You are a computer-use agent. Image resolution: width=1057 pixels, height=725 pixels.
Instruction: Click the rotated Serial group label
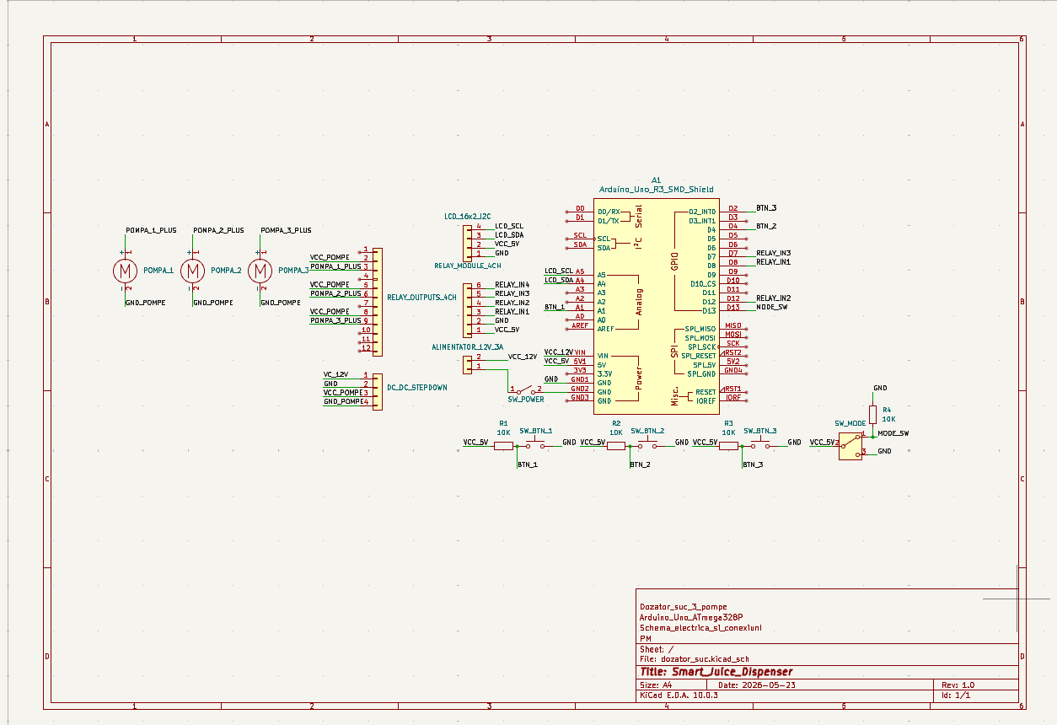638,216
